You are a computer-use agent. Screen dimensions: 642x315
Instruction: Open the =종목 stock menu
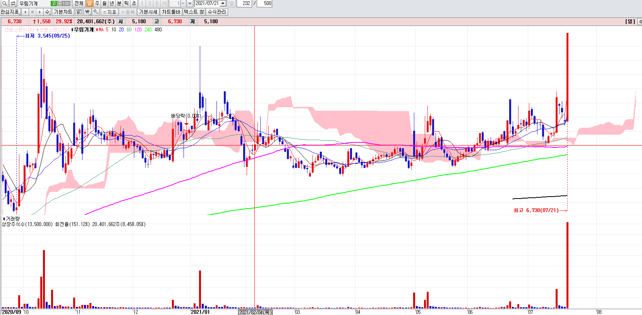[128, 12]
